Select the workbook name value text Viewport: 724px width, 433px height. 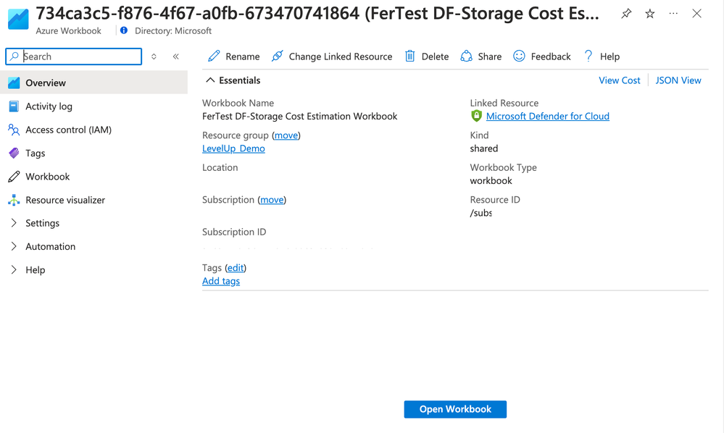point(299,116)
